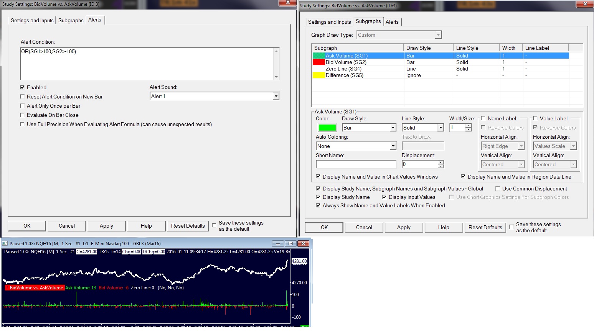
Task: Toggle Display Study Name, Subgraph Names Global option
Action: pos(318,189)
